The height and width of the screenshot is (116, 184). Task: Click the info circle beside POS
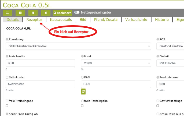pos(158,39)
